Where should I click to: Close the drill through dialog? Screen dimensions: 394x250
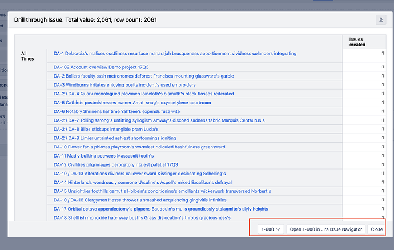(376, 229)
